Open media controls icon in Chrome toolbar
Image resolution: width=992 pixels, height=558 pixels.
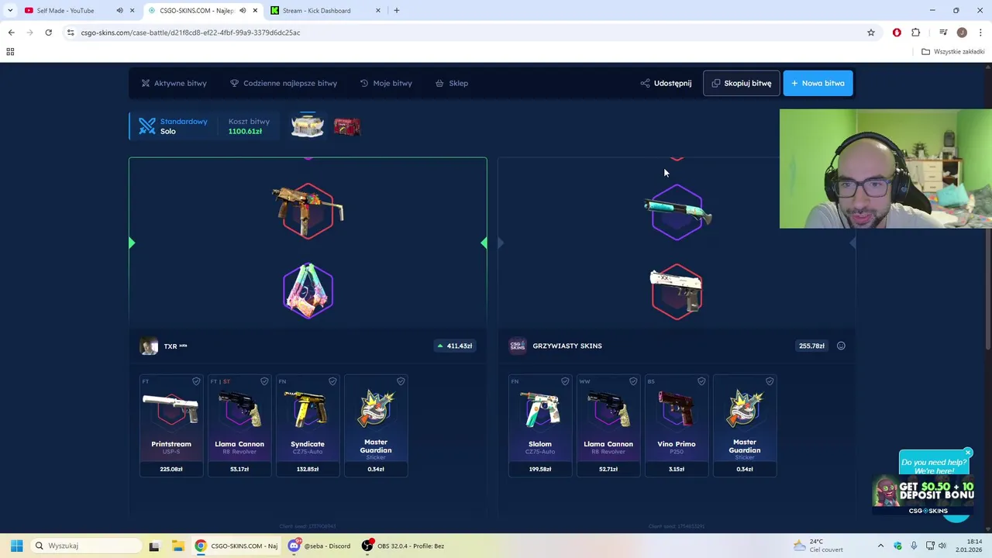[943, 33]
